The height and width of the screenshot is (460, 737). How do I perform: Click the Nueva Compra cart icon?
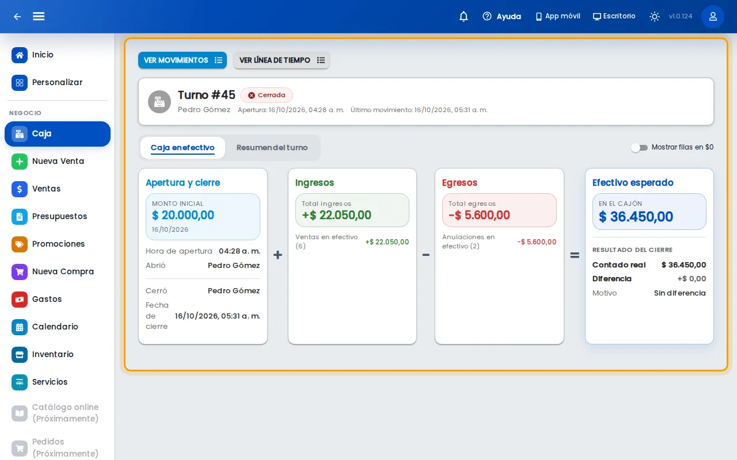(x=20, y=272)
